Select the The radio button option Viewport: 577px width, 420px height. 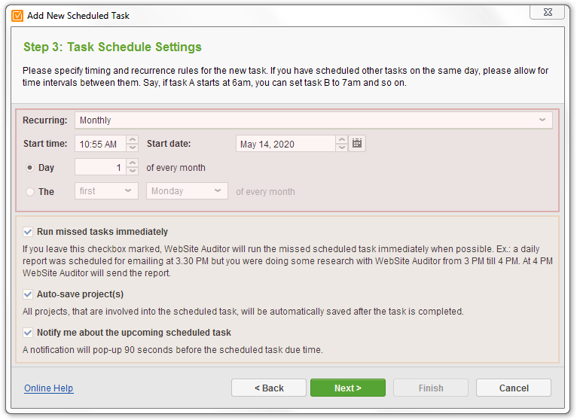30,192
